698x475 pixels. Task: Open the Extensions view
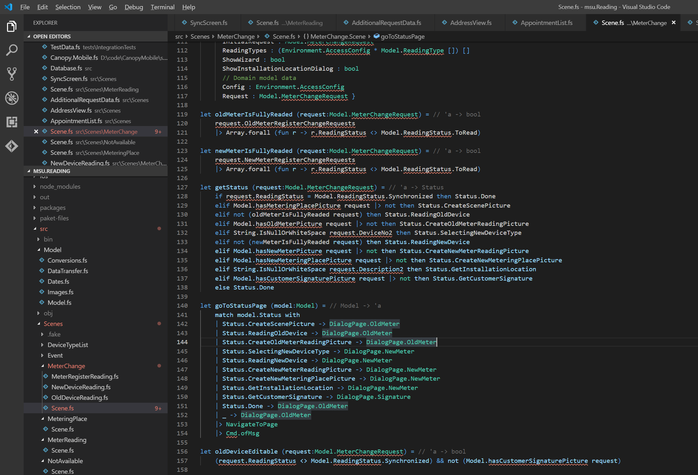[x=12, y=122]
